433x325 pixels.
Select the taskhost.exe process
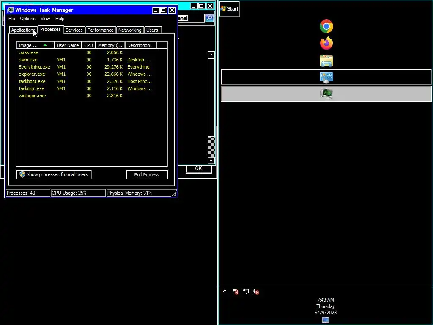coord(92,81)
